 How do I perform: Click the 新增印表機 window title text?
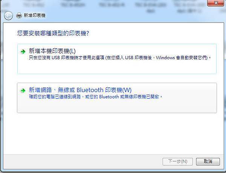pos(35,15)
